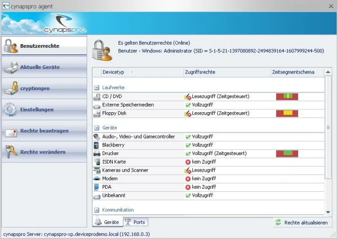Open the Aktuelle Geräte sidebar section

pyautogui.click(x=44, y=67)
